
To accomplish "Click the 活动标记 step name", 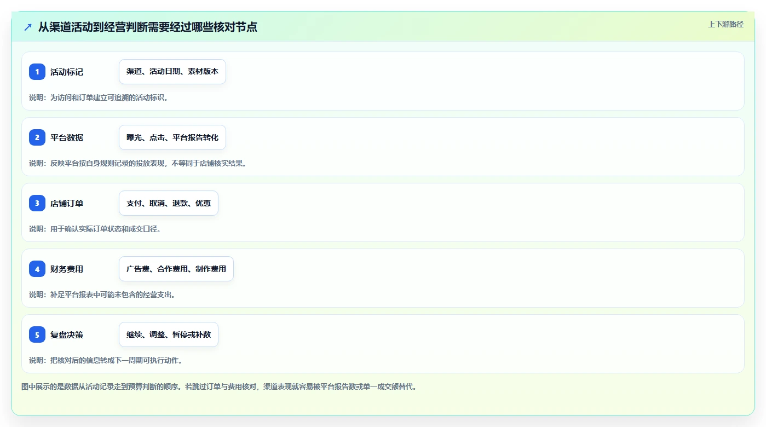I will 67,72.
